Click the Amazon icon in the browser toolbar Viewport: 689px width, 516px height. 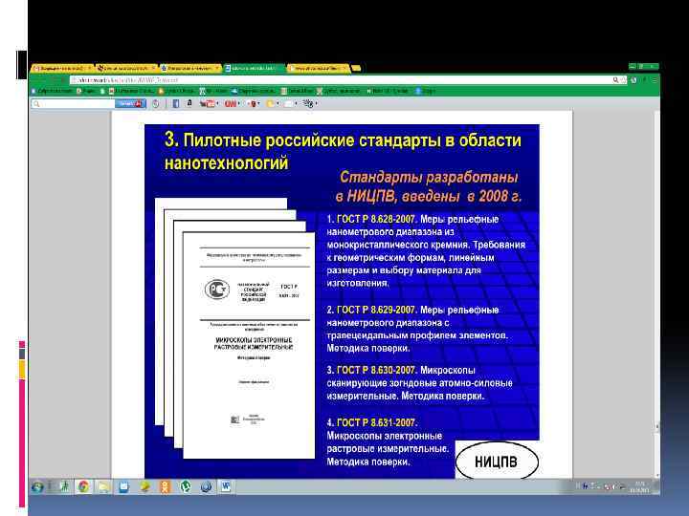tap(189, 103)
